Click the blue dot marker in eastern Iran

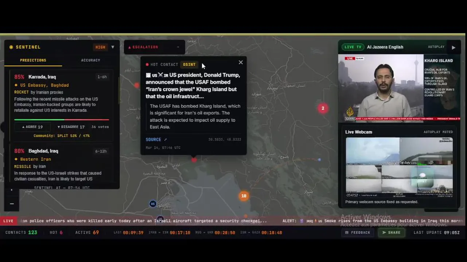tap(319, 159)
